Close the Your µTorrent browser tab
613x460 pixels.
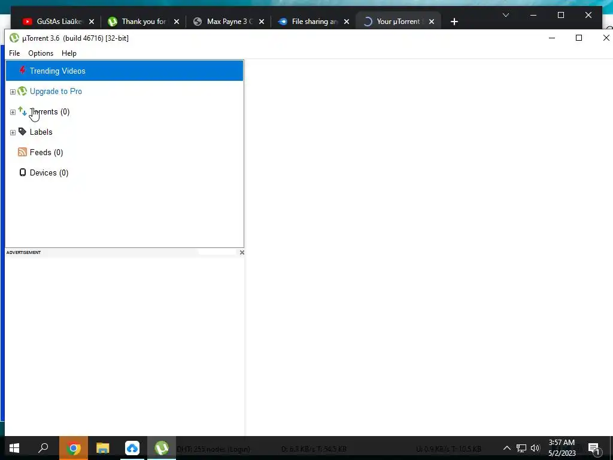(432, 22)
